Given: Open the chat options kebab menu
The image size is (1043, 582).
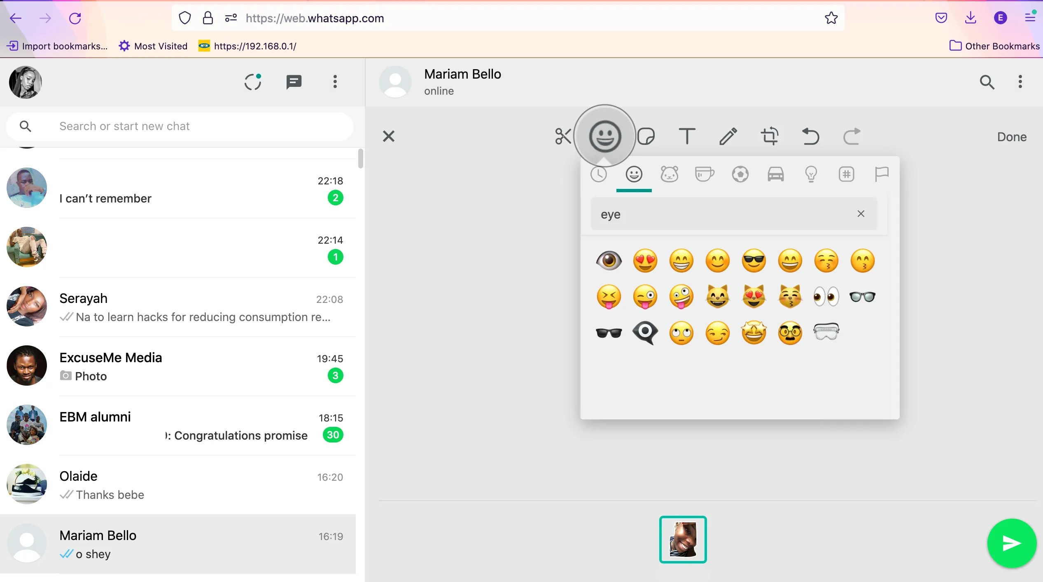Looking at the screenshot, I should (x=1020, y=82).
